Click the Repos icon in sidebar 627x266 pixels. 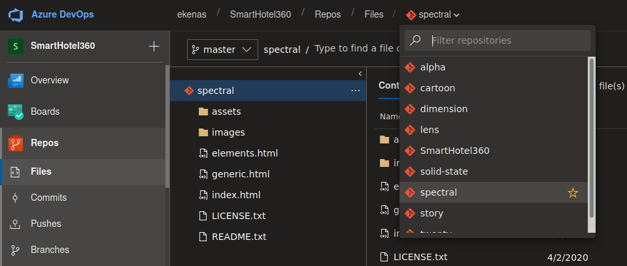[16, 143]
